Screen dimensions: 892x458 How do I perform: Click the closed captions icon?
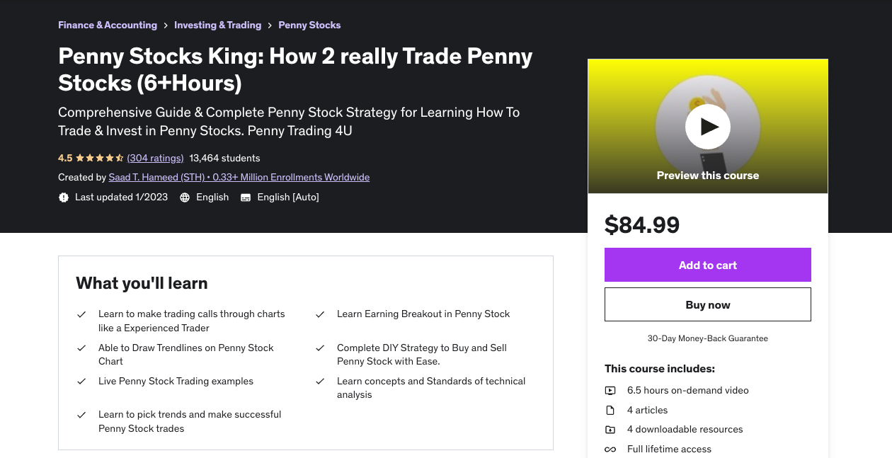[x=246, y=197]
